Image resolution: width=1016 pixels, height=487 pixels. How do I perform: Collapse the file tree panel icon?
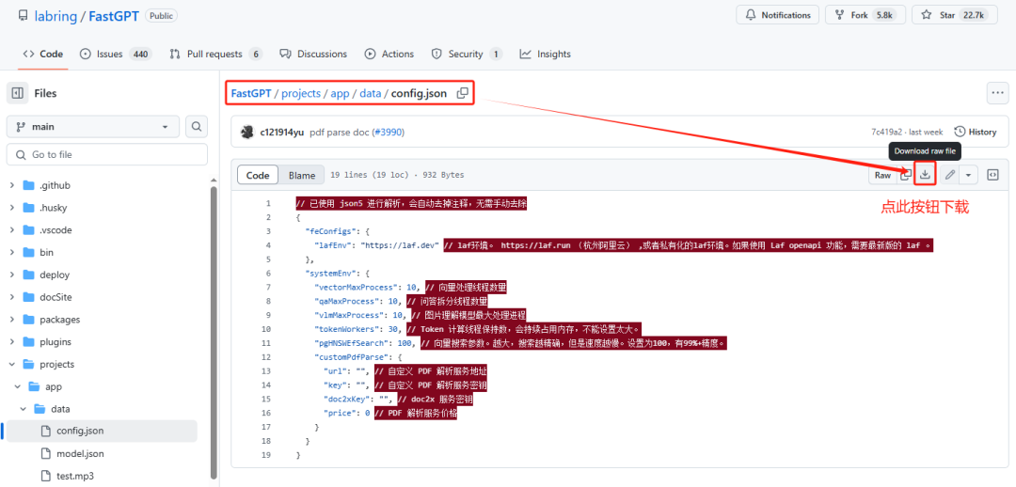[x=18, y=93]
